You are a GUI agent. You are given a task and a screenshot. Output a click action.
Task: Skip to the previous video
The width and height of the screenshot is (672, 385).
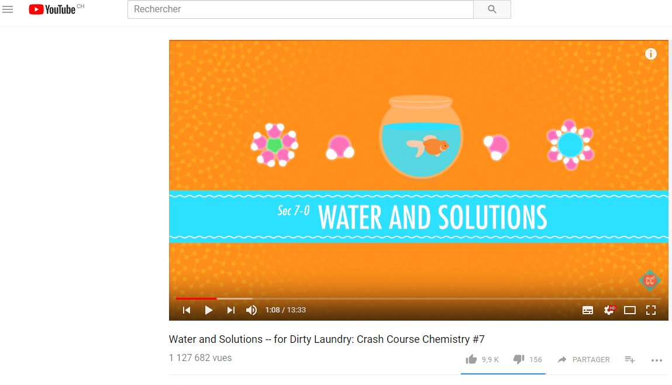coord(187,310)
